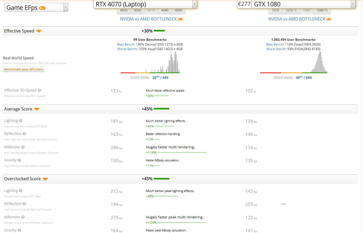Click the GTX 1080 benchmark distribution histogram
363x233 pixels.
[x=293, y=62]
